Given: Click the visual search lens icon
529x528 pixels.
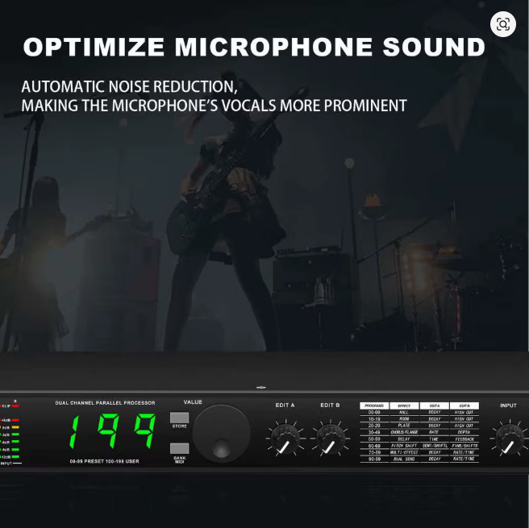Looking at the screenshot, I should pos(503,24).
